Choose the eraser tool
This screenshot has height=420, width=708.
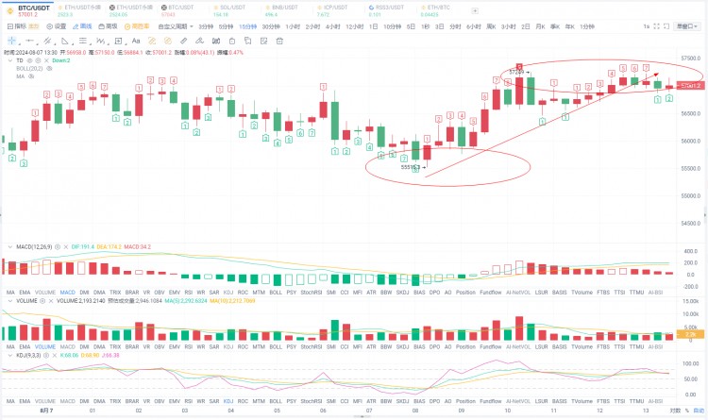[199, 42]
